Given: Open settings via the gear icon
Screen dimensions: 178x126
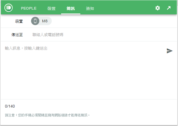Looking at the screenshot, I should coord(158,8).
